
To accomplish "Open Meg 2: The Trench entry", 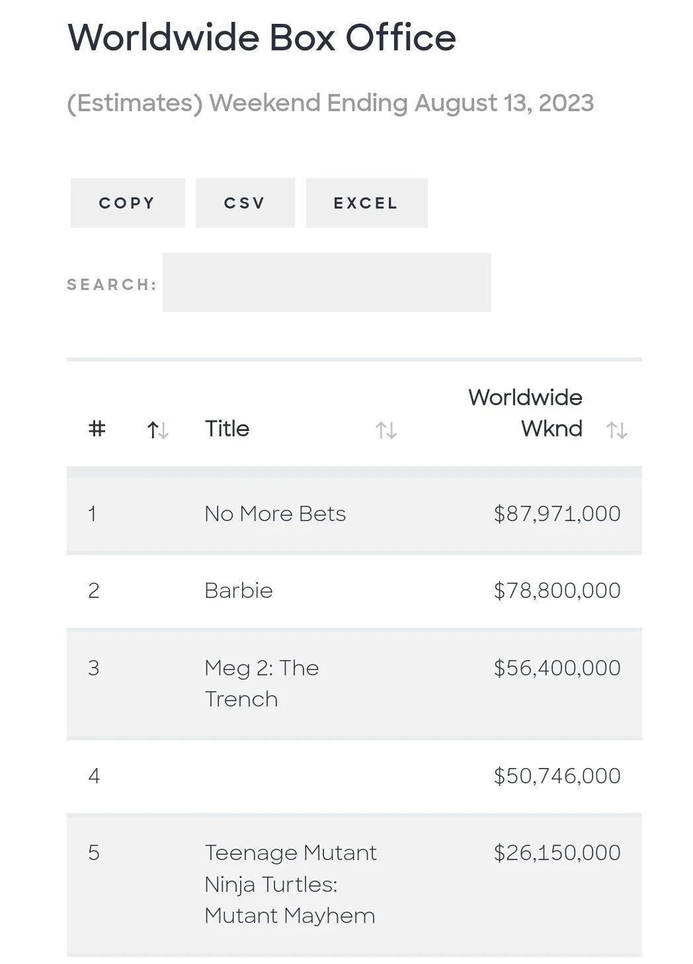I will point(261,683).
